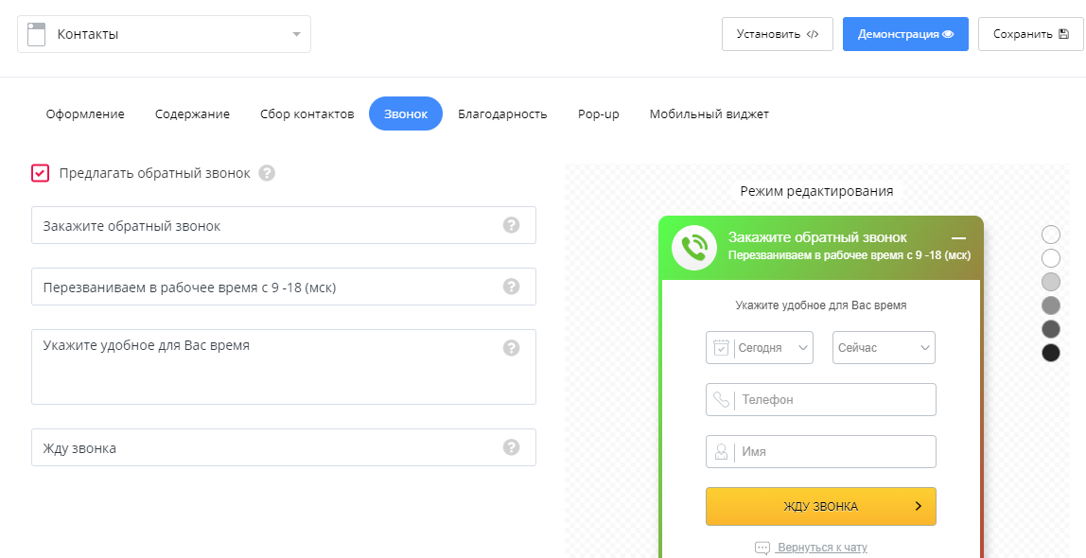Switch to the Оформление tab

pyautogui.click(x=85, y=114)
